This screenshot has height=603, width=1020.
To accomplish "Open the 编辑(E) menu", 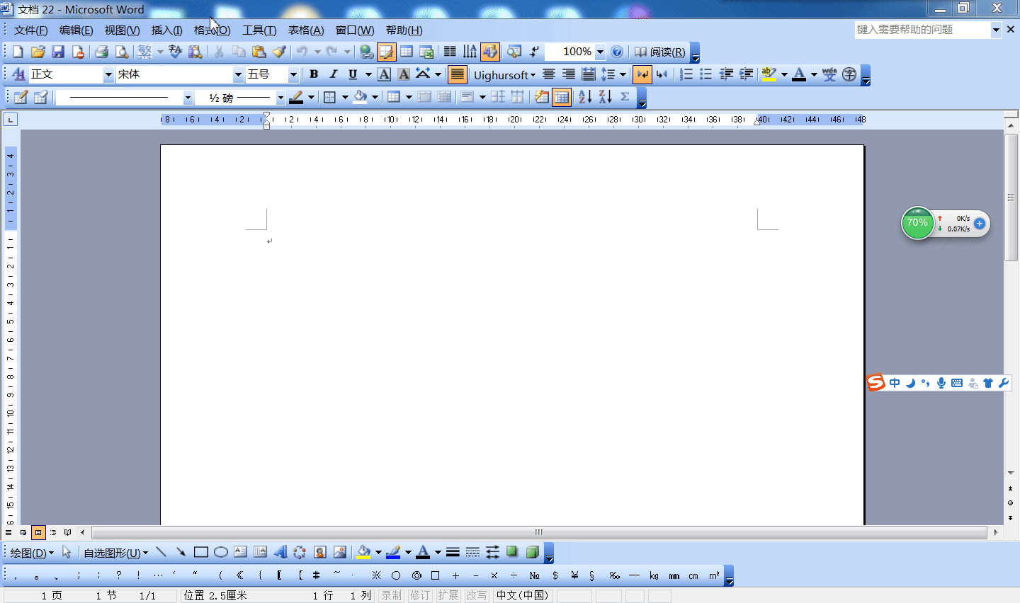I will click(76, 30).
